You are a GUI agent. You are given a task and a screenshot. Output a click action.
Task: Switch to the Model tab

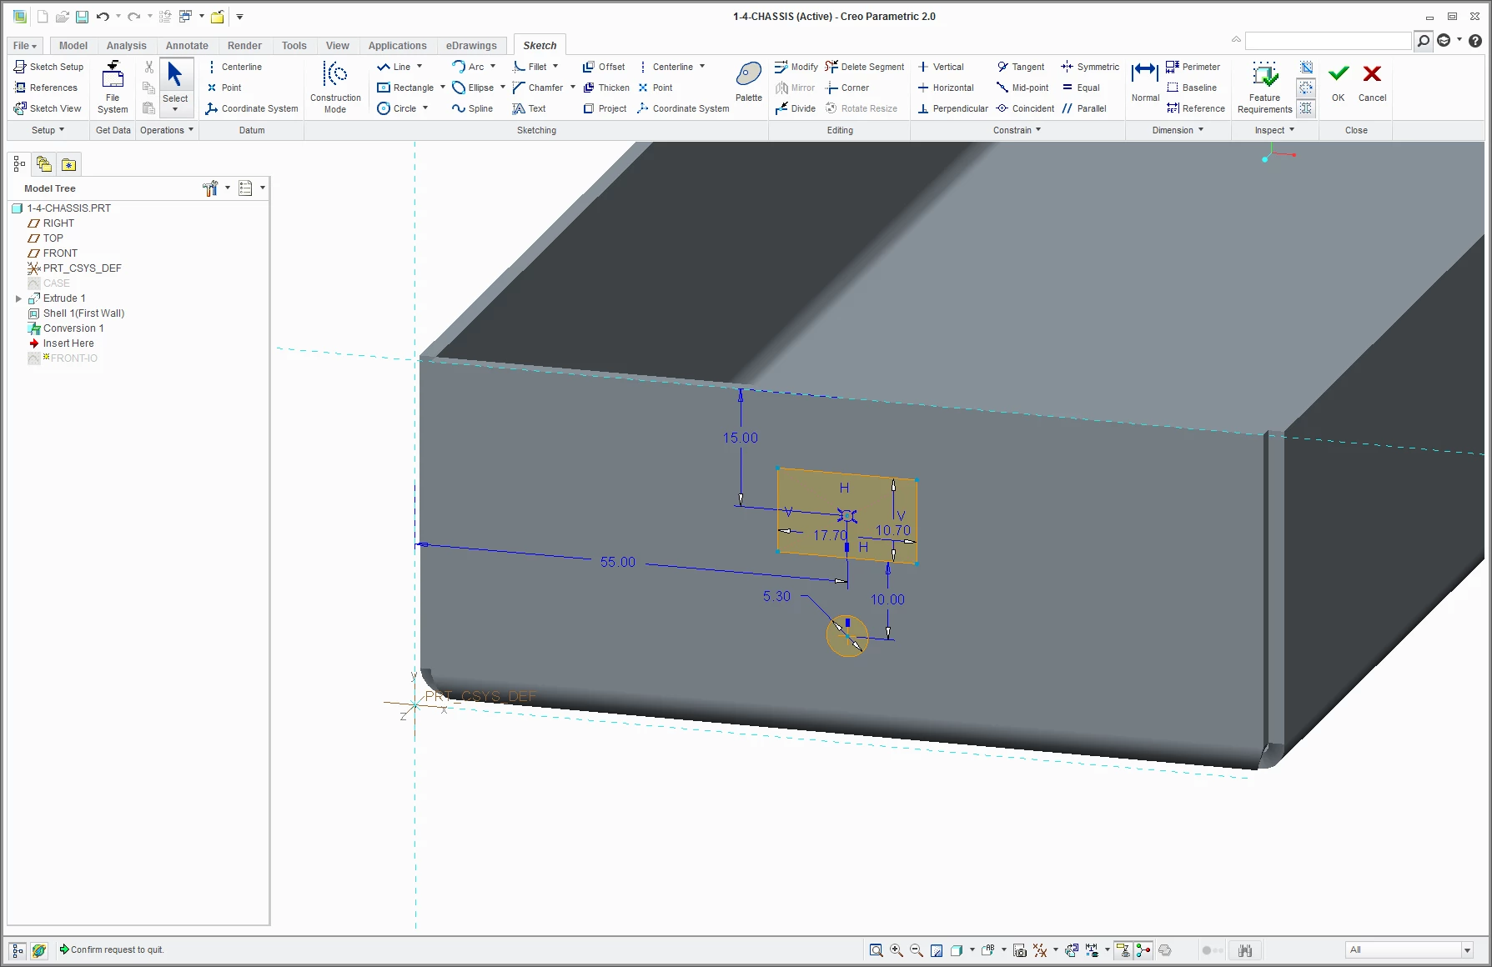pyautogui.click(x=73, y=46)
